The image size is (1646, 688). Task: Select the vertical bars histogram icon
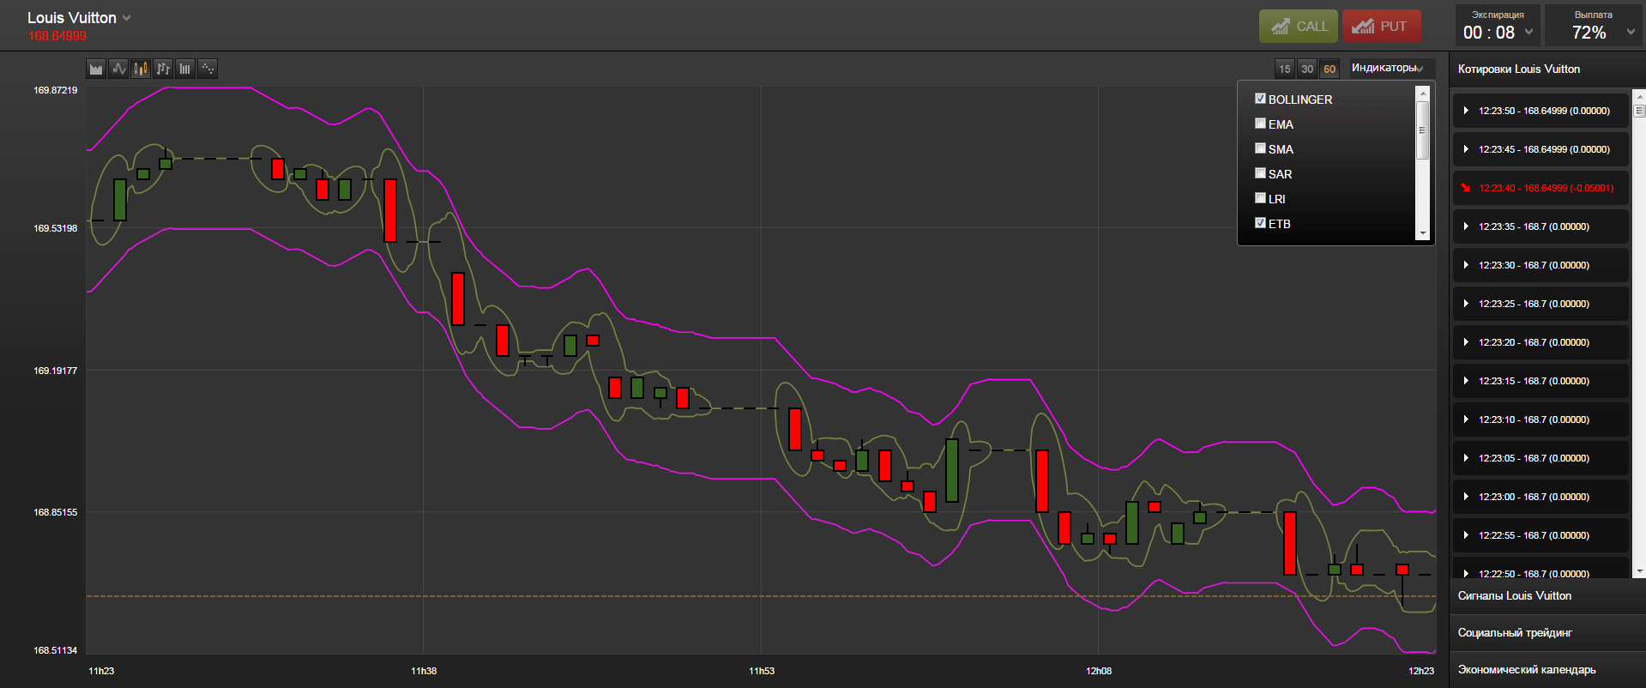click(x=185, y=69)
